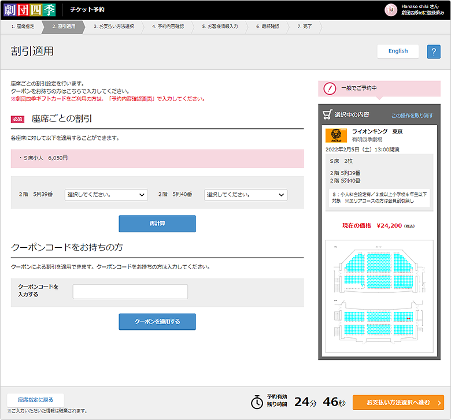Image resolution: width=451 pixels, height=420 pixels.
Task: Proceed with お支払い方法選択へ進む button
Action: pyautogui.click(x=398, y=403)
